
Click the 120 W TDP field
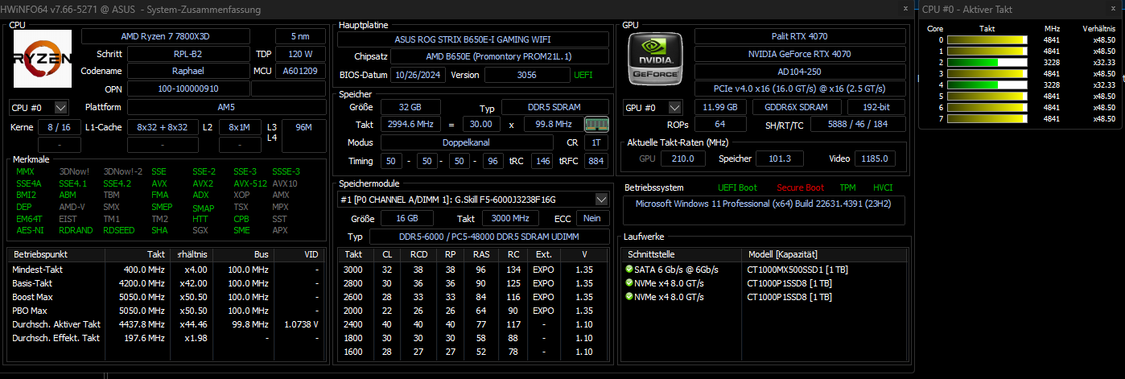coord(300,54)
